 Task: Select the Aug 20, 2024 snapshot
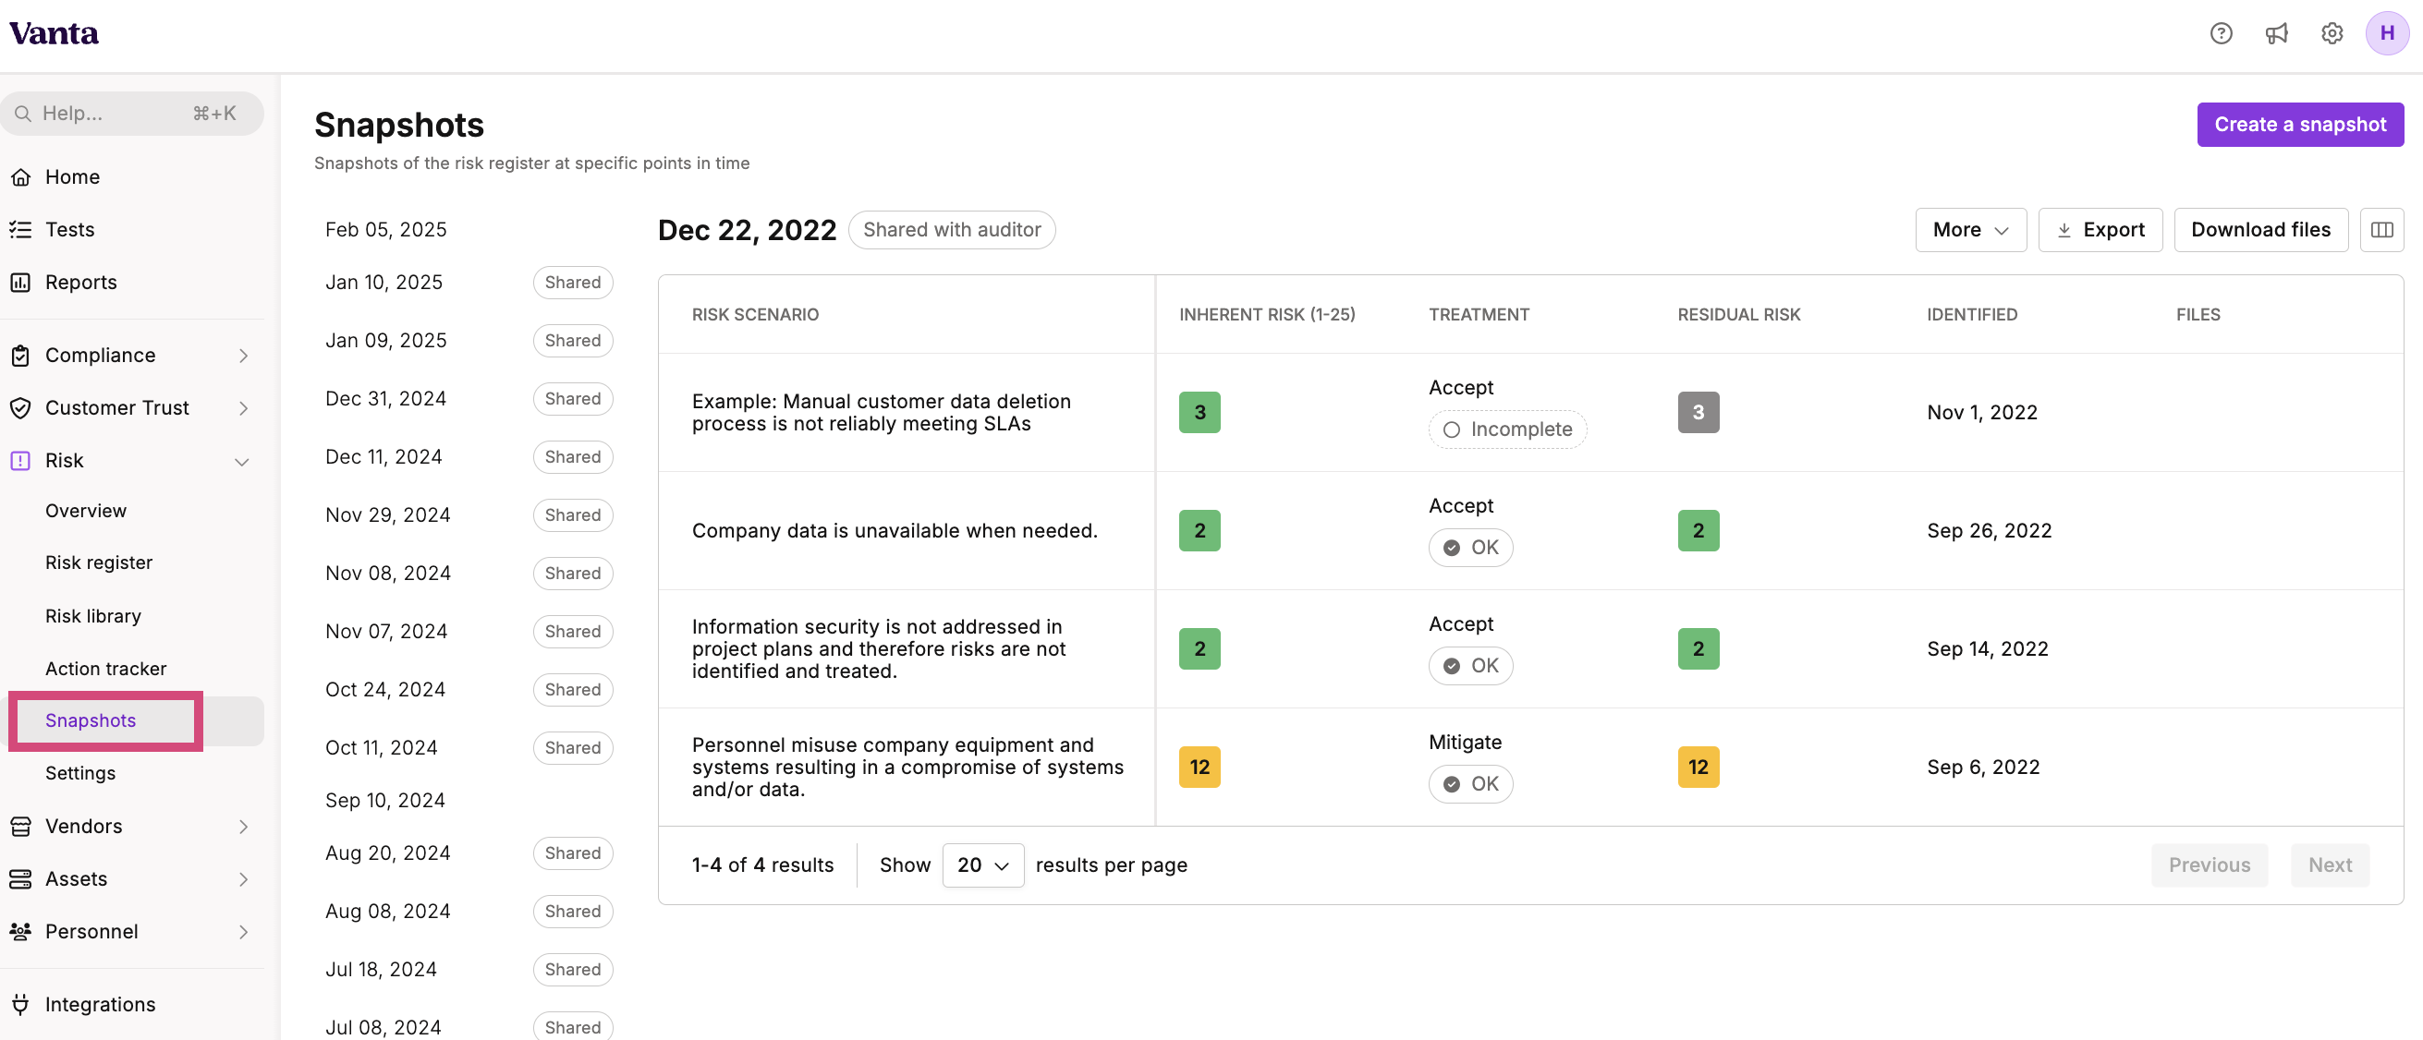(x=387, y=853)
